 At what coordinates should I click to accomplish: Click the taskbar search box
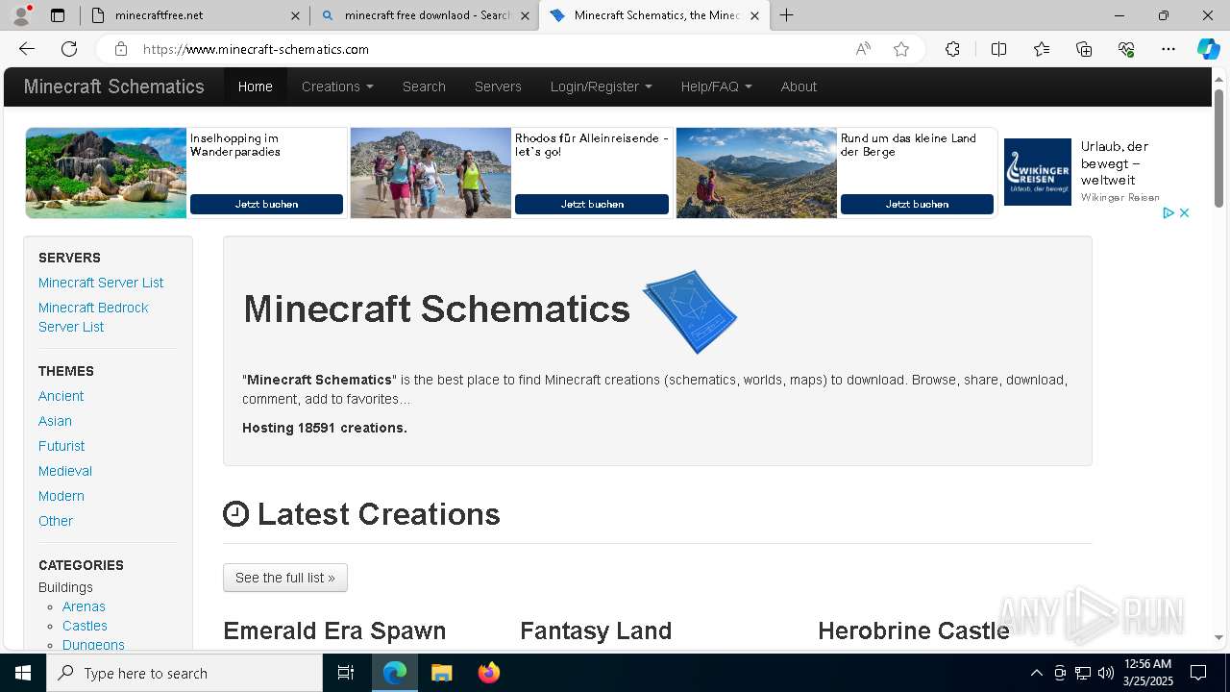point(184,673)
